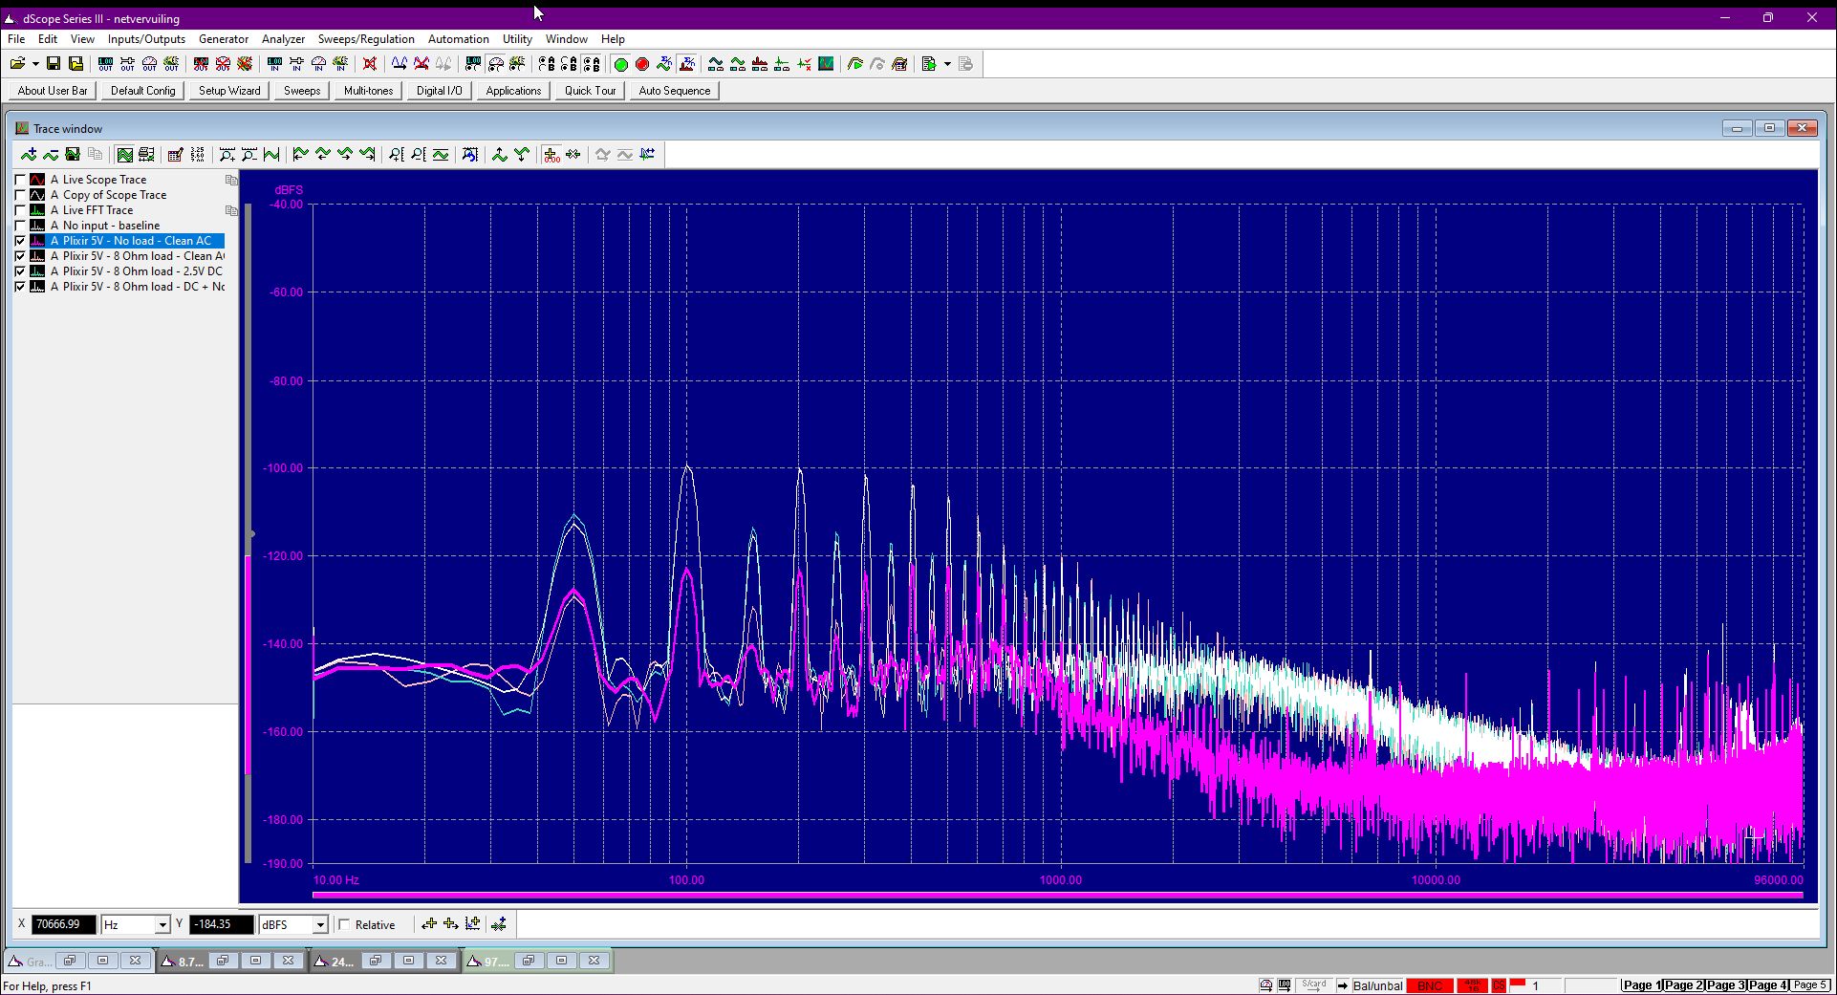
Task: Click the trace settings notepad icon
Action: 176,155
